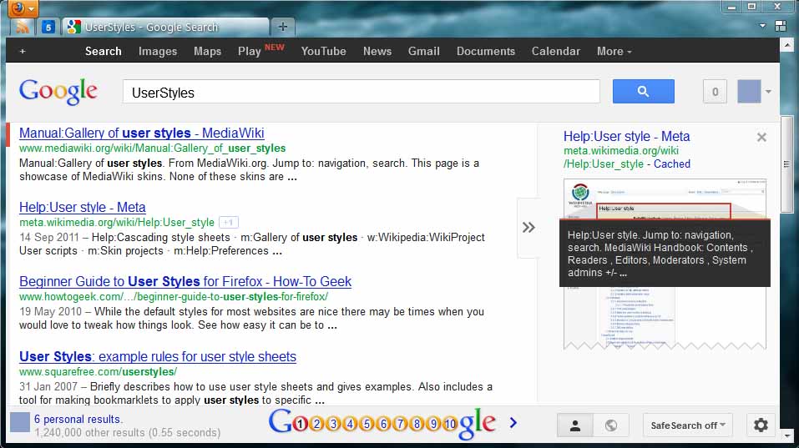799x448 pixels.
Task: Go to results page 3
Action: coord(334,424)
